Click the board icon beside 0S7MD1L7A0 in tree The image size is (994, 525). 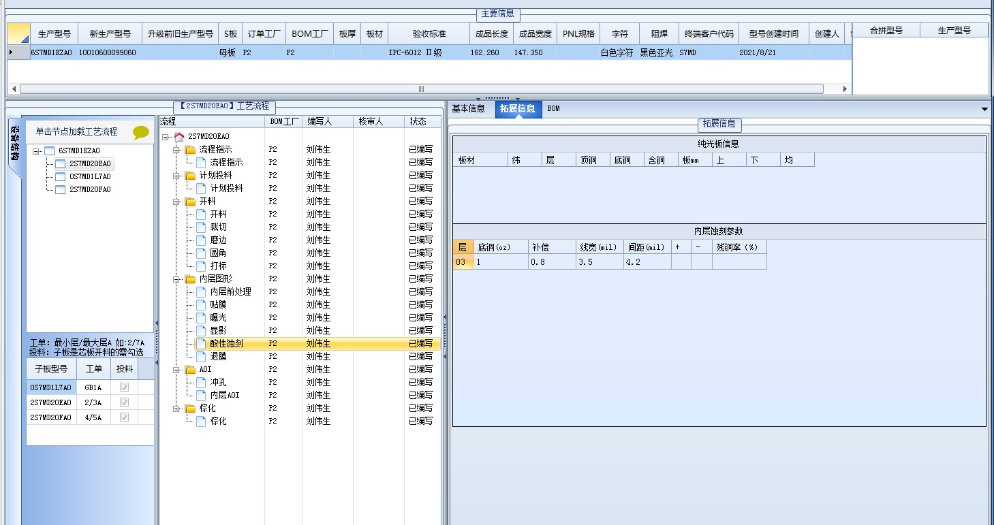point(60,177)
